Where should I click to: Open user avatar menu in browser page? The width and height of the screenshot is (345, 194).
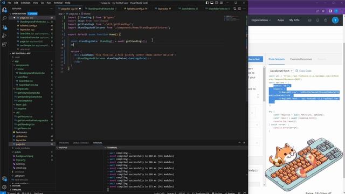click(335, 20)
